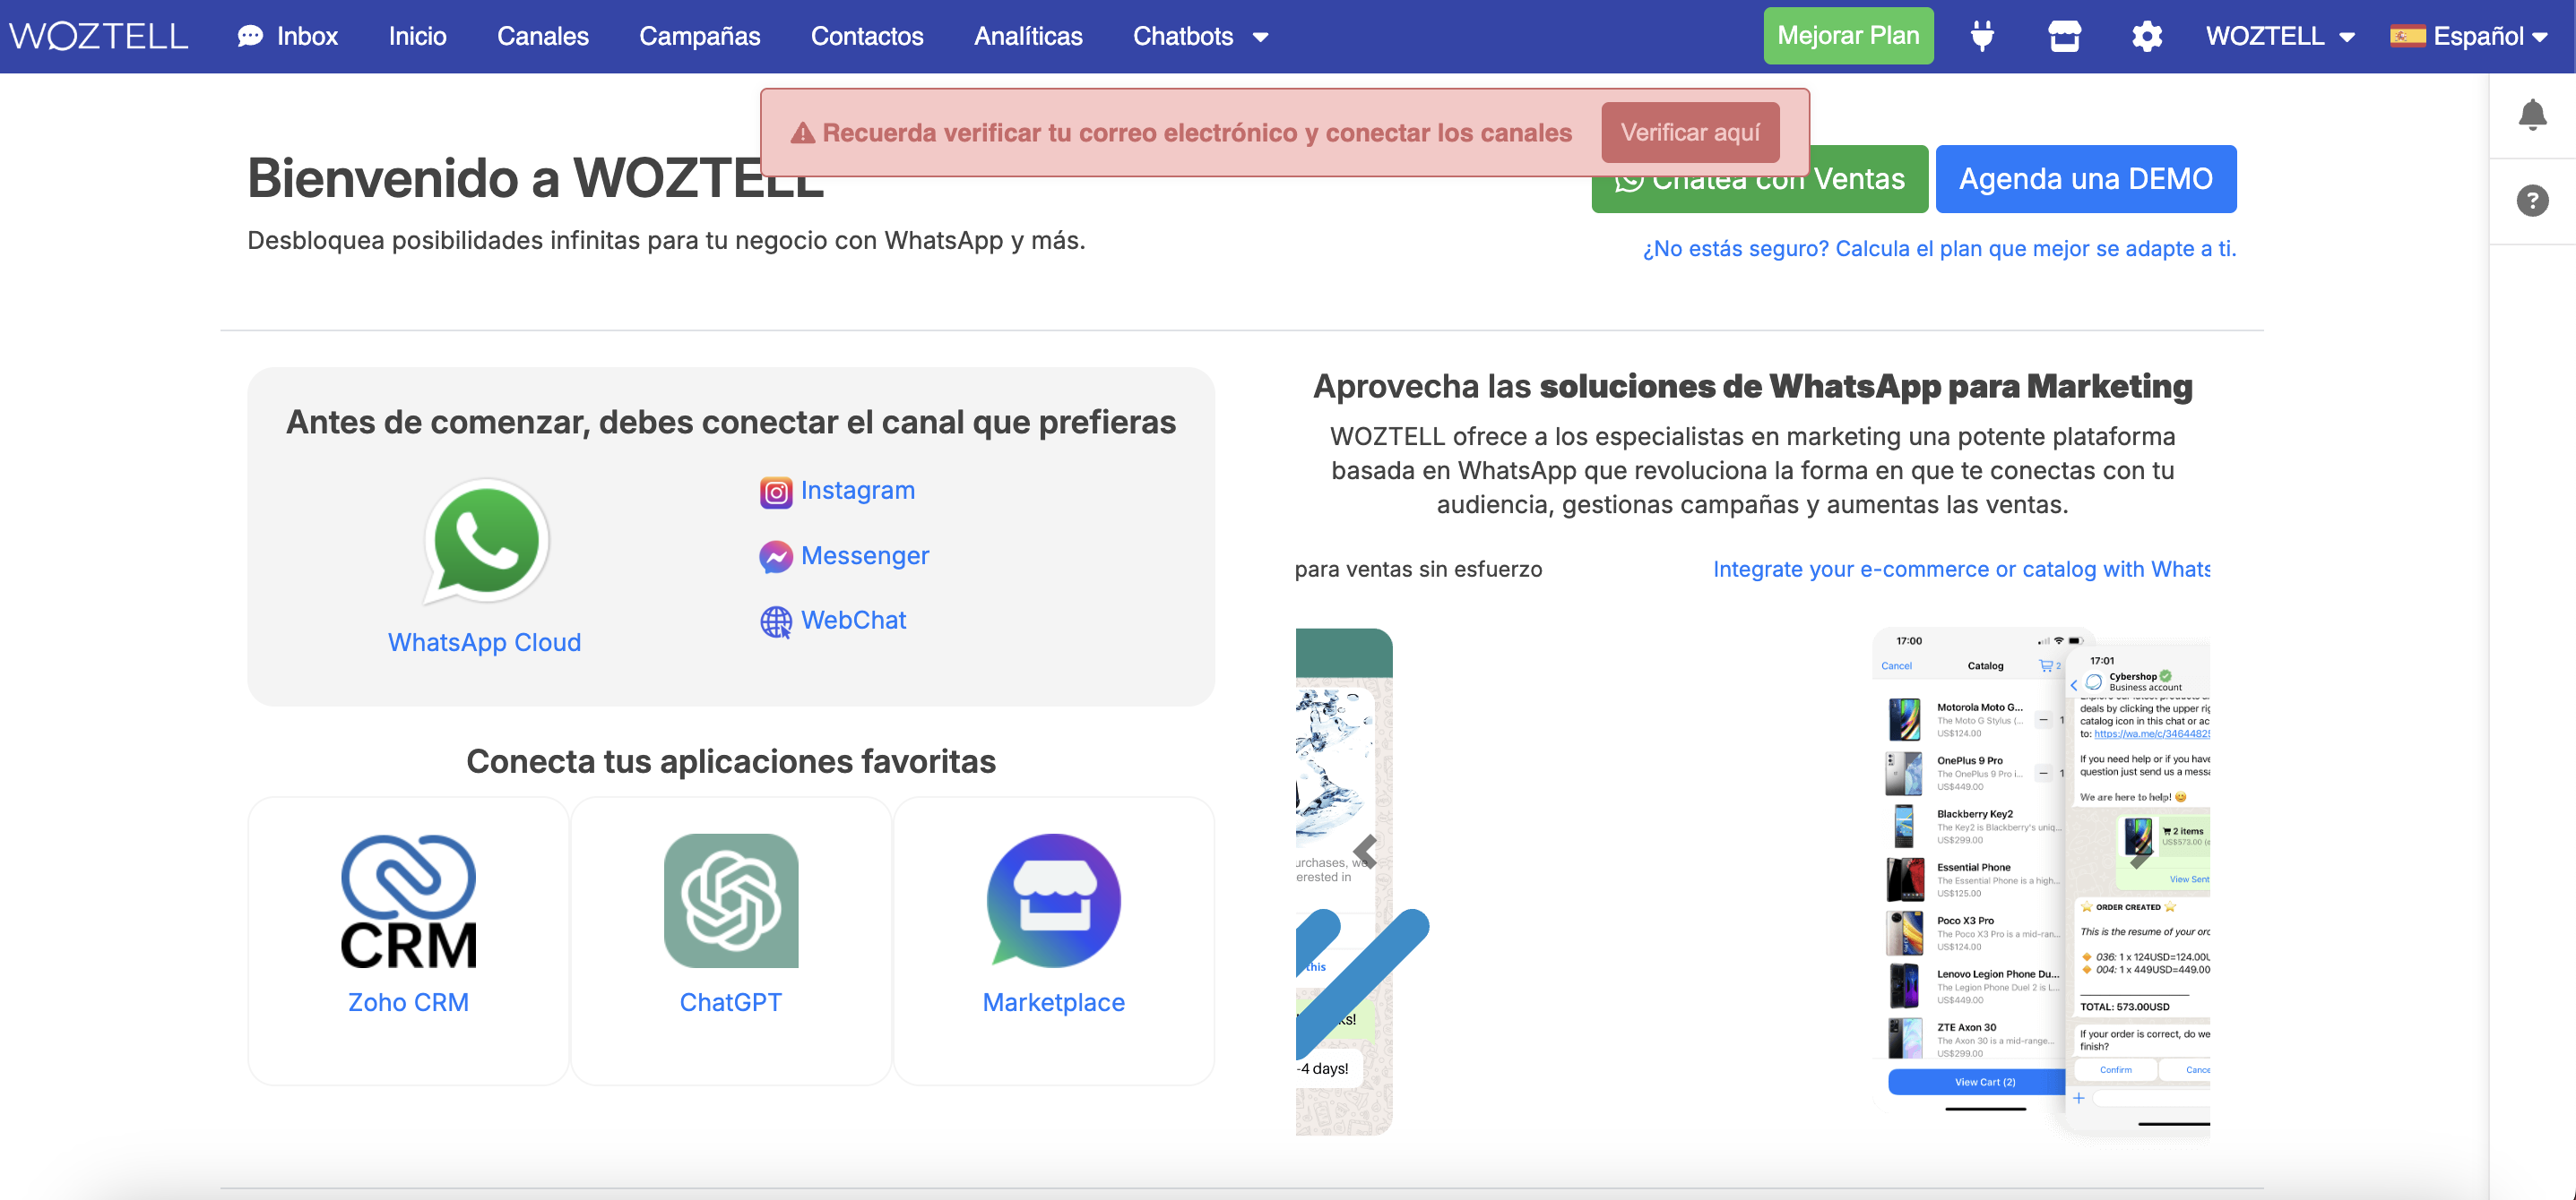Click the Verificar aquí button
Screen dimensions: 2576x1200
pos(1690,133)
